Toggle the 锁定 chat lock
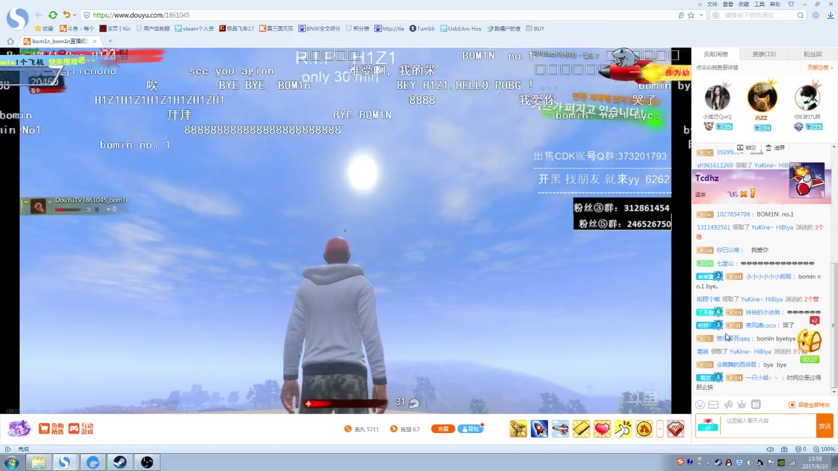838x471 pixels. click(747, 148)
